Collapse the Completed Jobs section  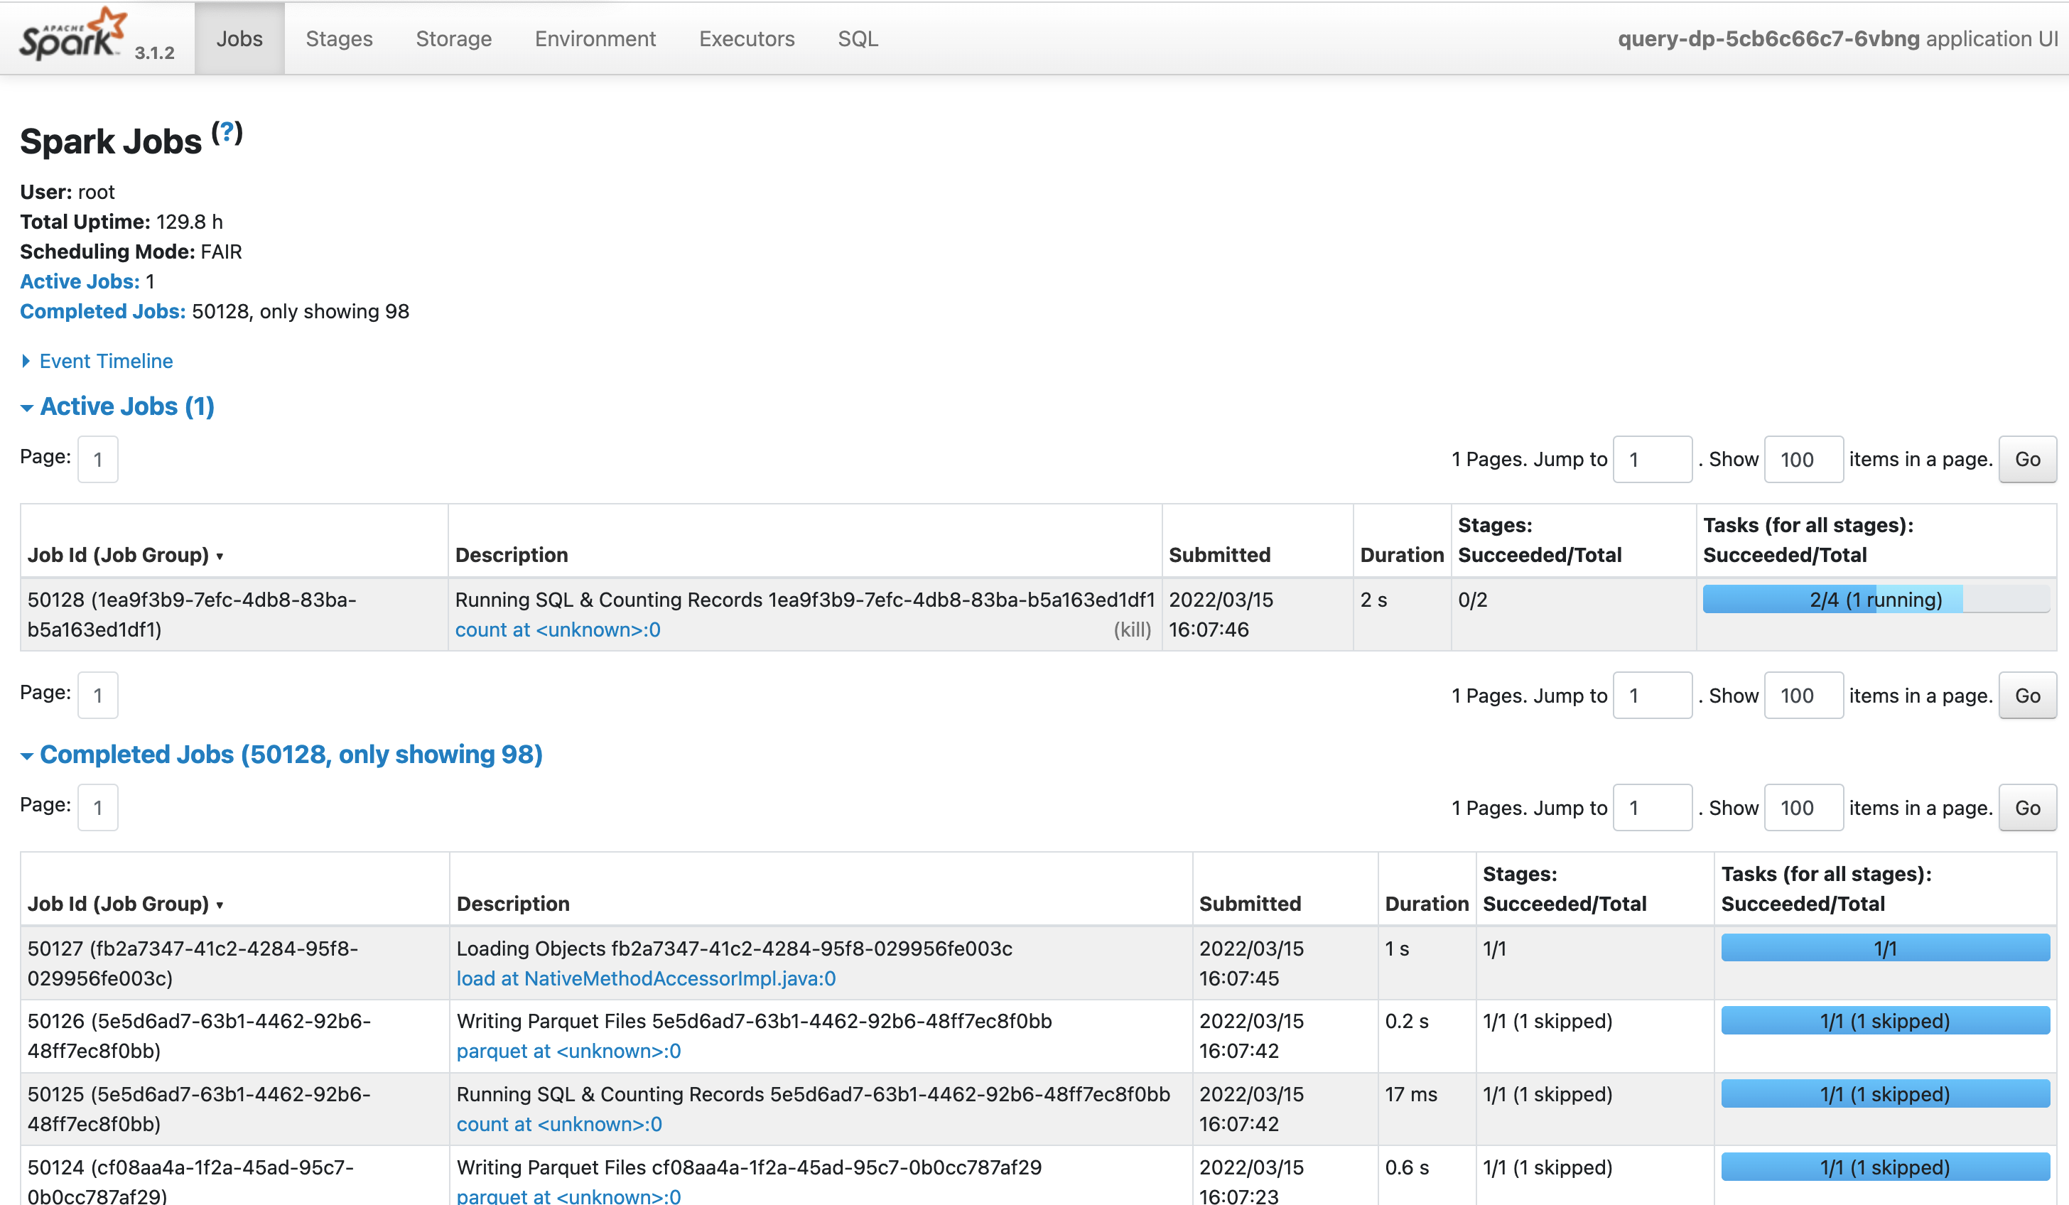click(x=290, y=755)
